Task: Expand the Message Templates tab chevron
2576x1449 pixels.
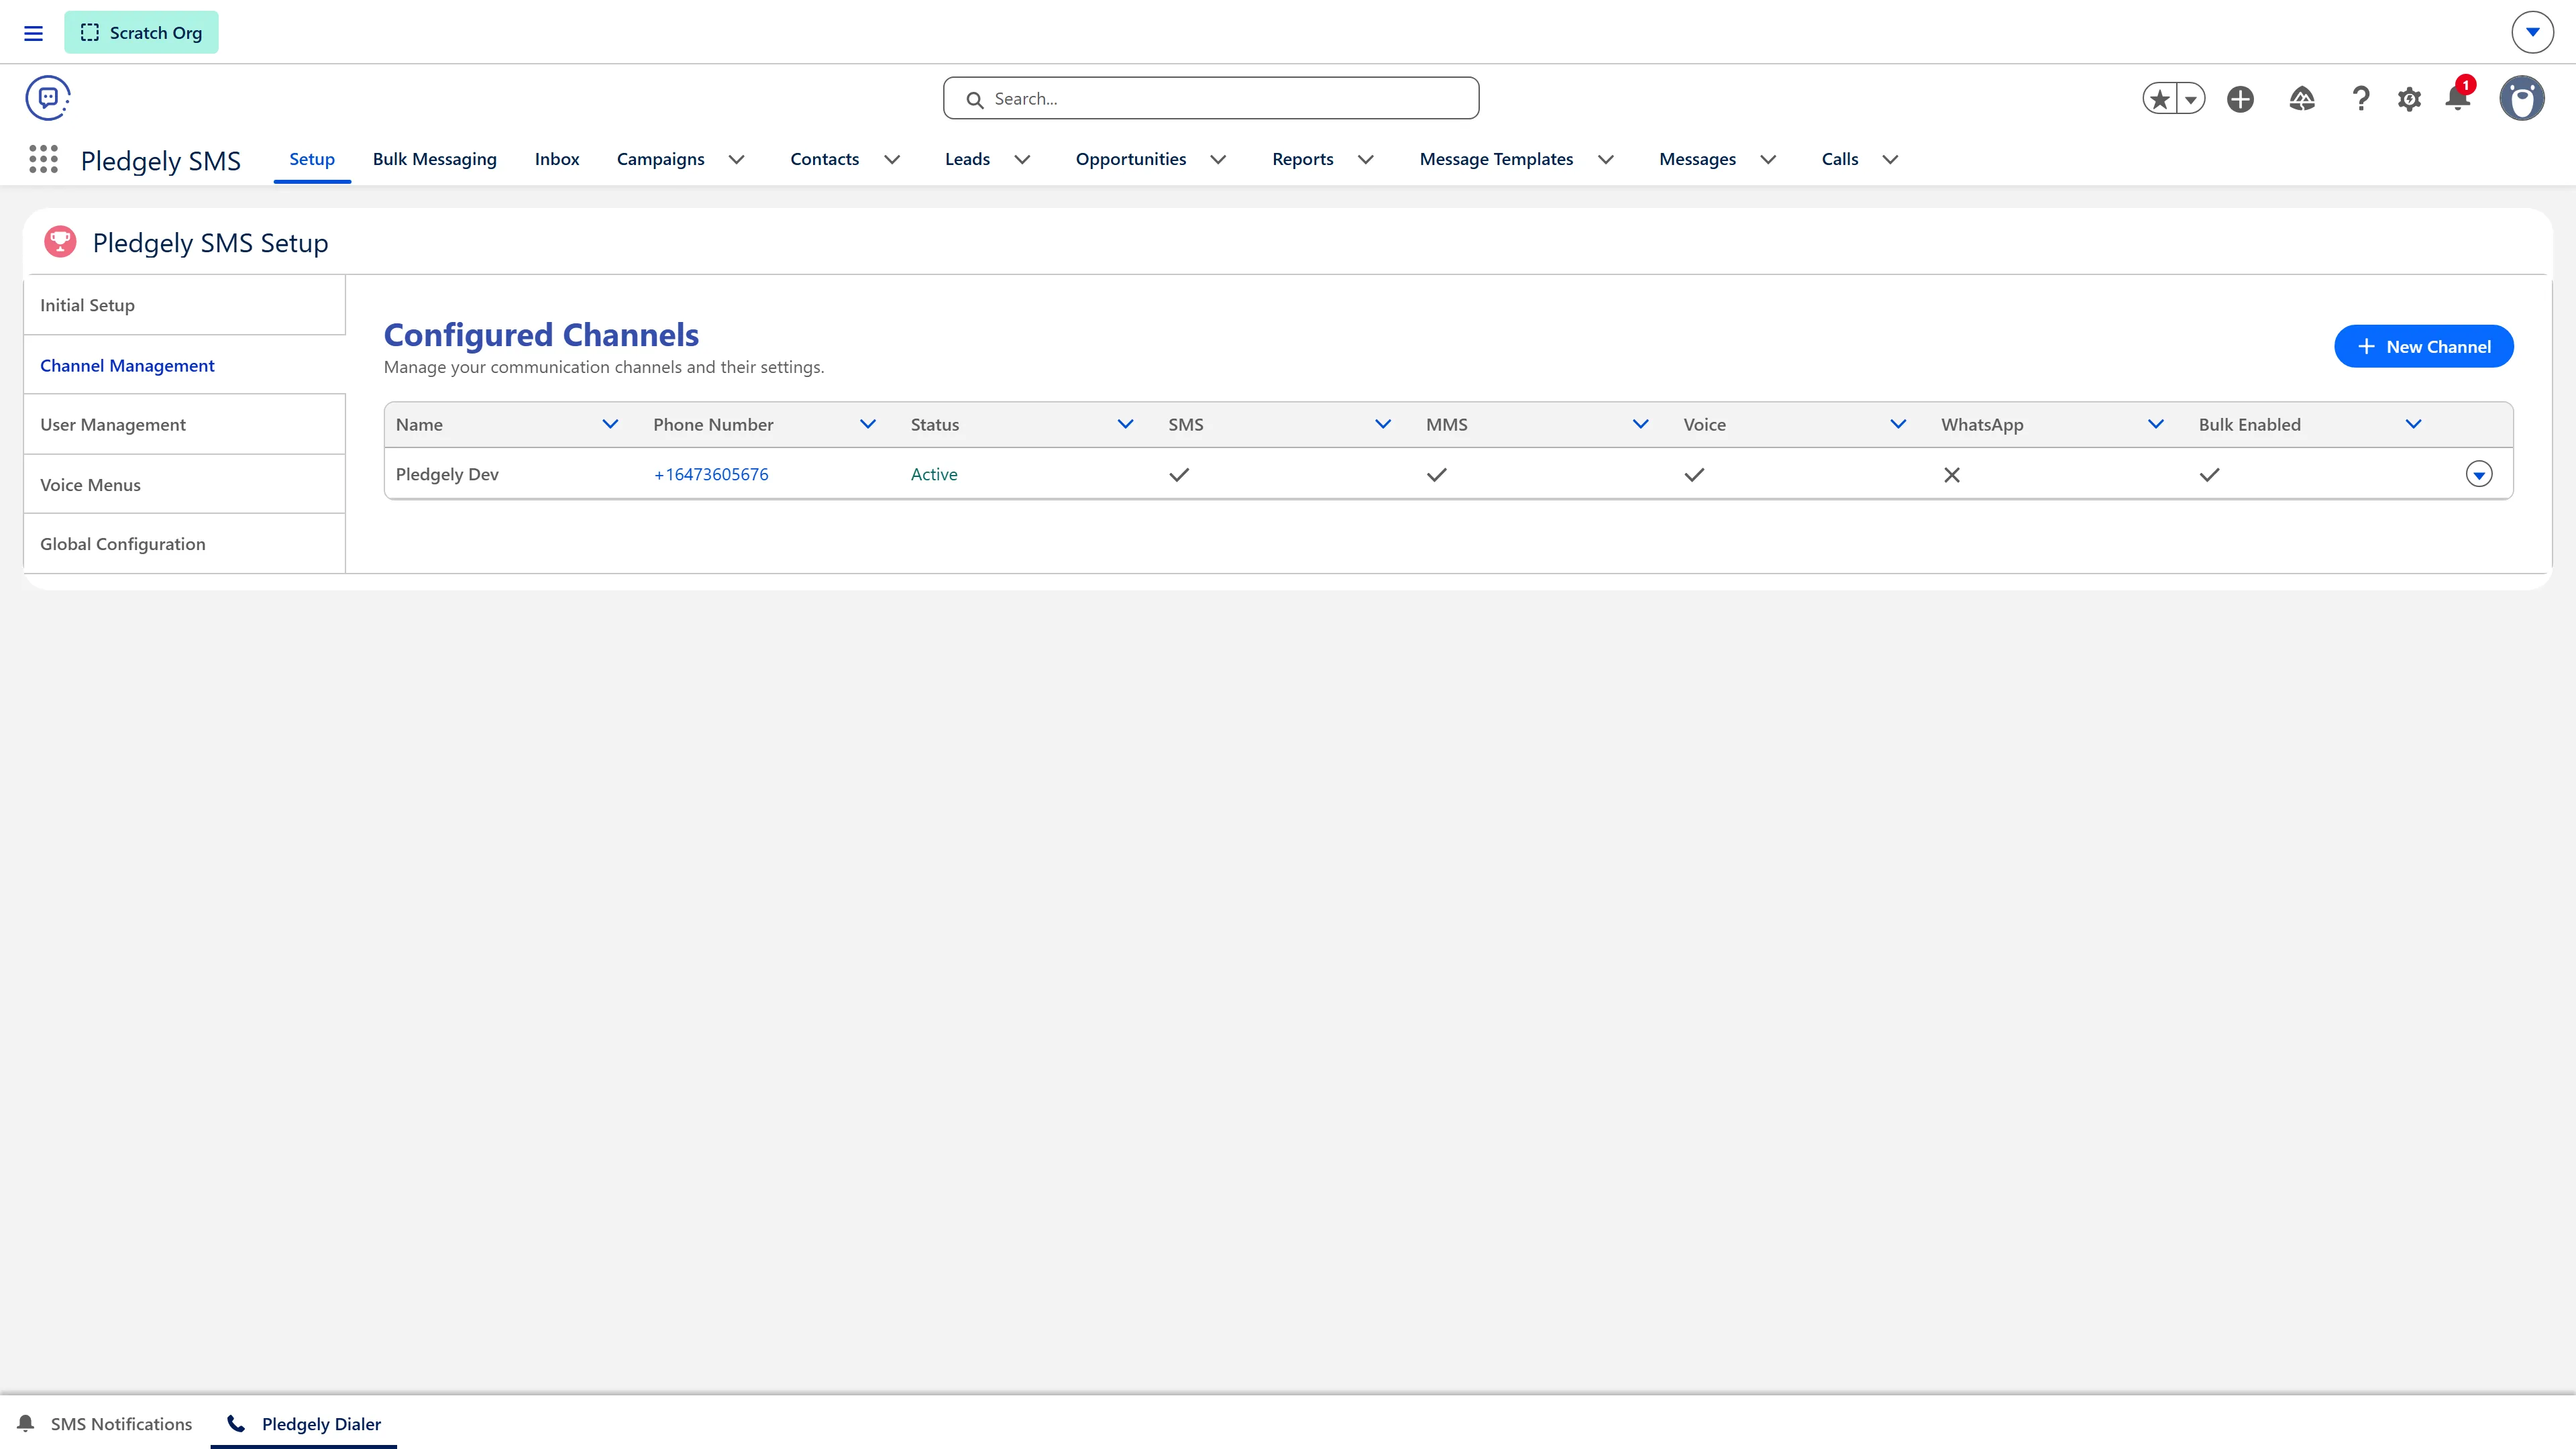Action: pyautogui.click(x=1606, y=159)
